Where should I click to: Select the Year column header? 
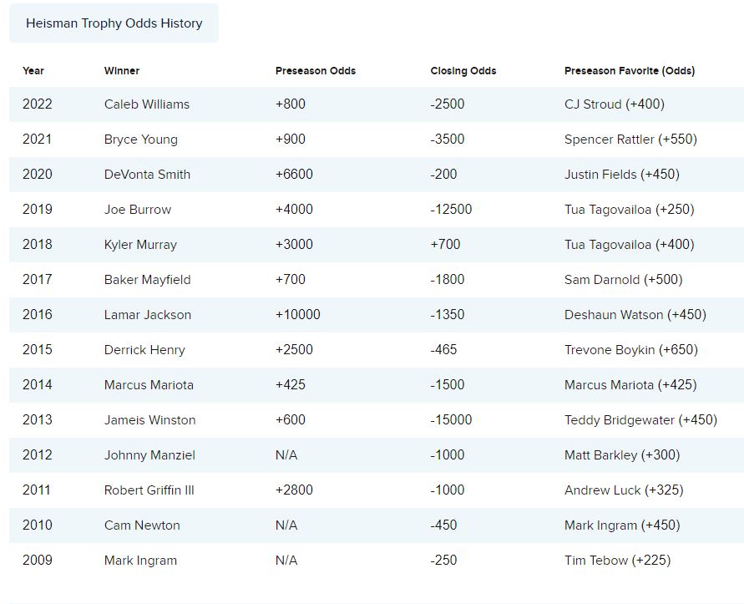[x=33, y=71]
